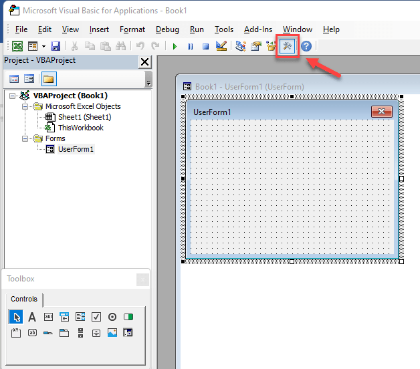The image size is (420, 369).
Task: Open the Debug menu
Action: [167, 29]
